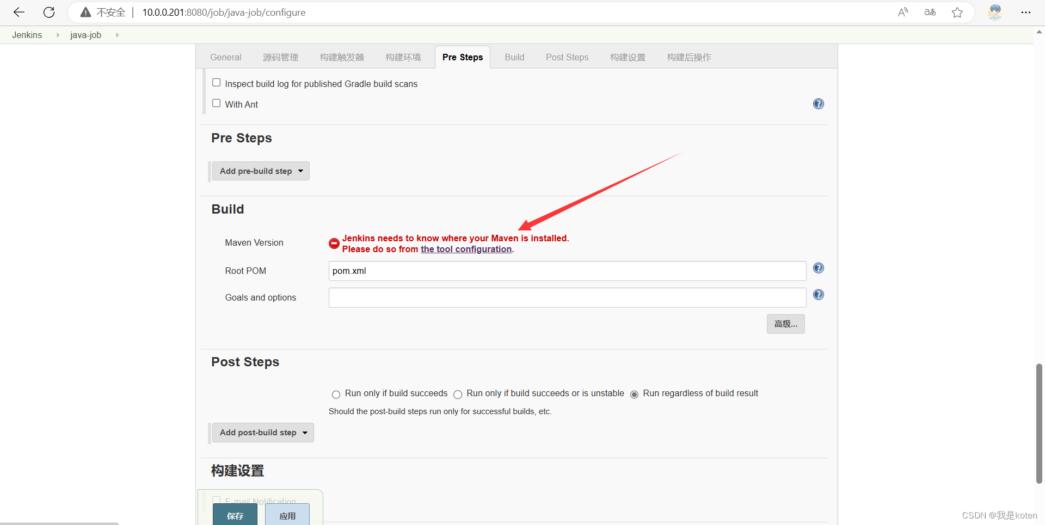The width and height of the screenshot is (1045, 525).
Task: Check the With Ant checkbox
Action: (x=216, y=103)
